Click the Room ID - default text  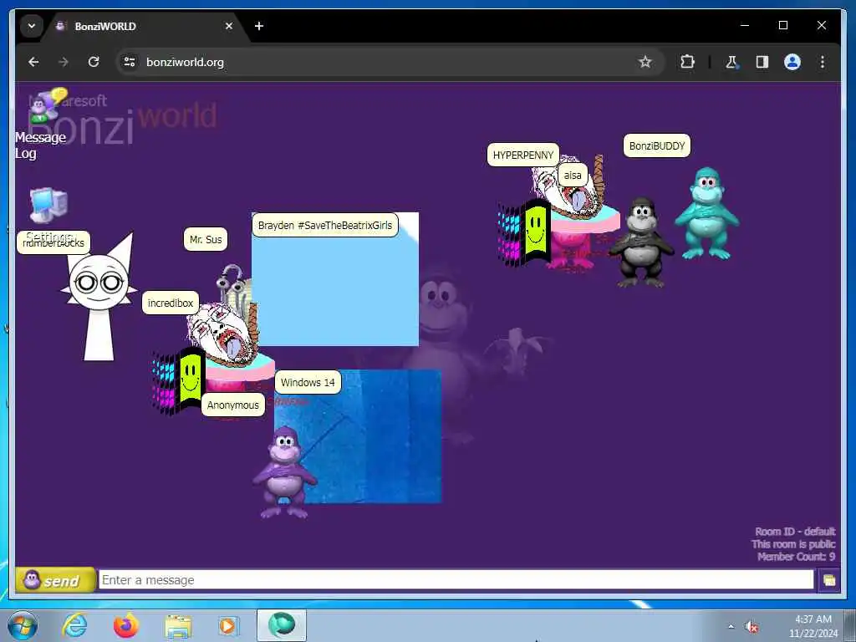795,531
